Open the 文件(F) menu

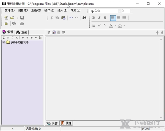pos(9,10)
